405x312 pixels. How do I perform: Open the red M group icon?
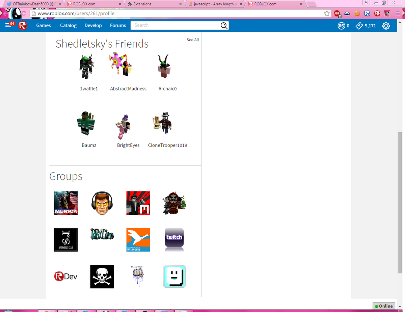[x=138, y=203]
